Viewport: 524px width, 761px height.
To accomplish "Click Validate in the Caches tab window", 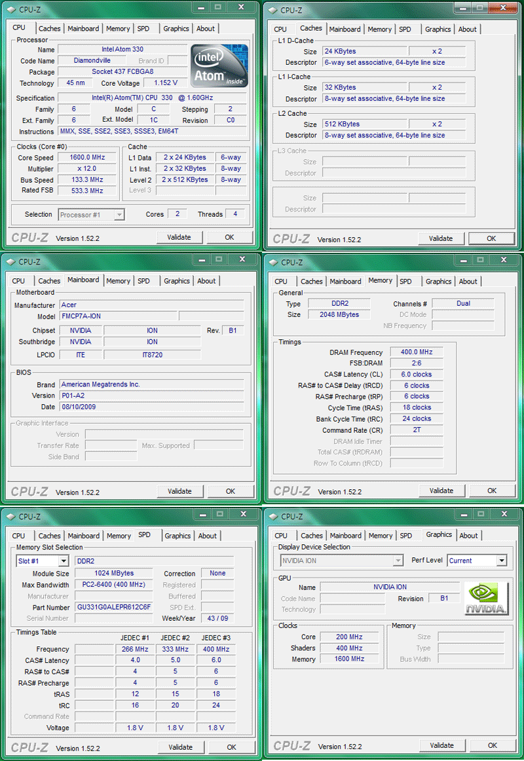I will click(x=441, y=238).
